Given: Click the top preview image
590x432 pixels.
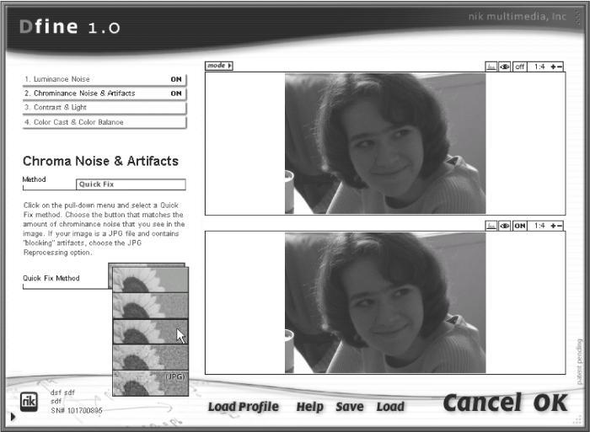Looking at the screenshot, I should point(385,144).
